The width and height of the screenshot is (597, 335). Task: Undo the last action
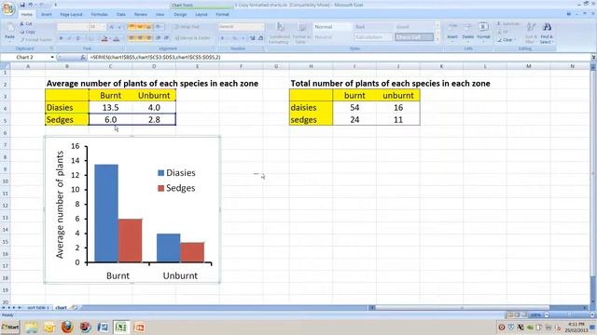coord(31,5)
